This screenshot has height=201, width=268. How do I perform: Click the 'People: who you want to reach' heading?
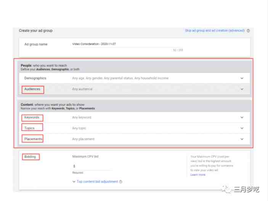point(44,65)
